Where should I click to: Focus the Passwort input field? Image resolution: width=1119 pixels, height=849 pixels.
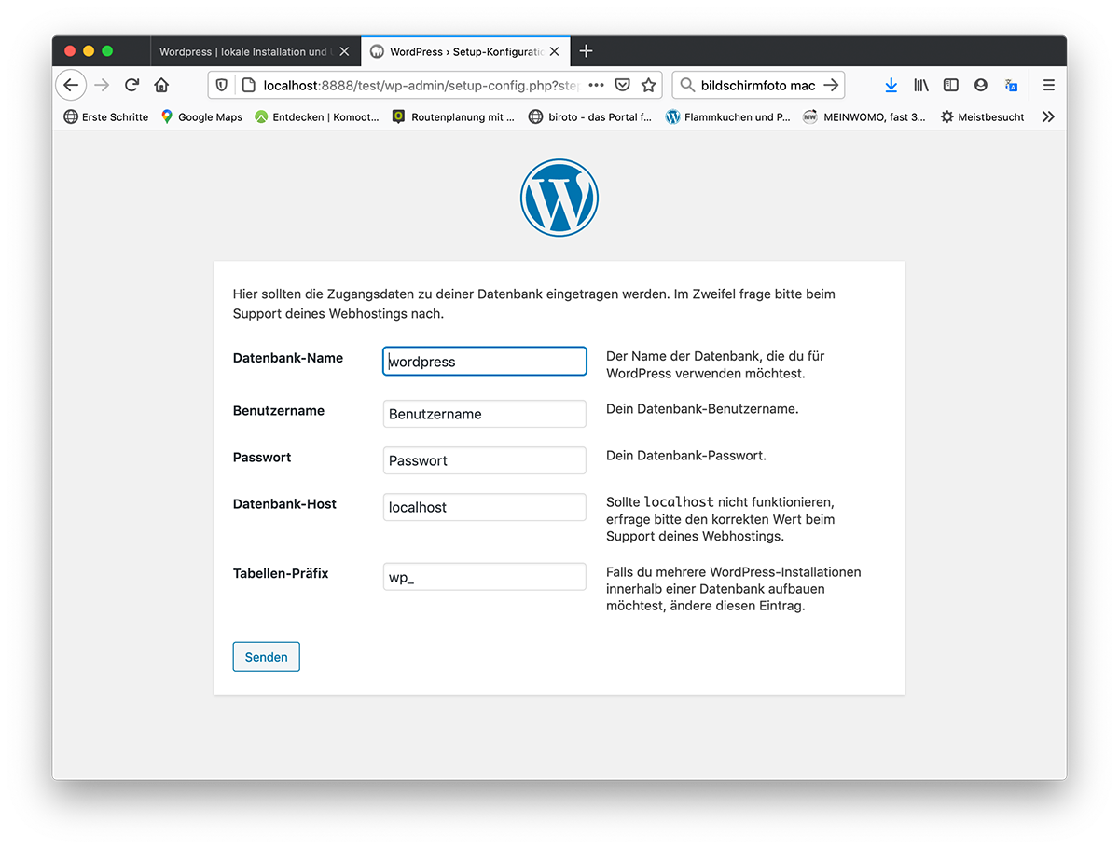tap(484, 460)
